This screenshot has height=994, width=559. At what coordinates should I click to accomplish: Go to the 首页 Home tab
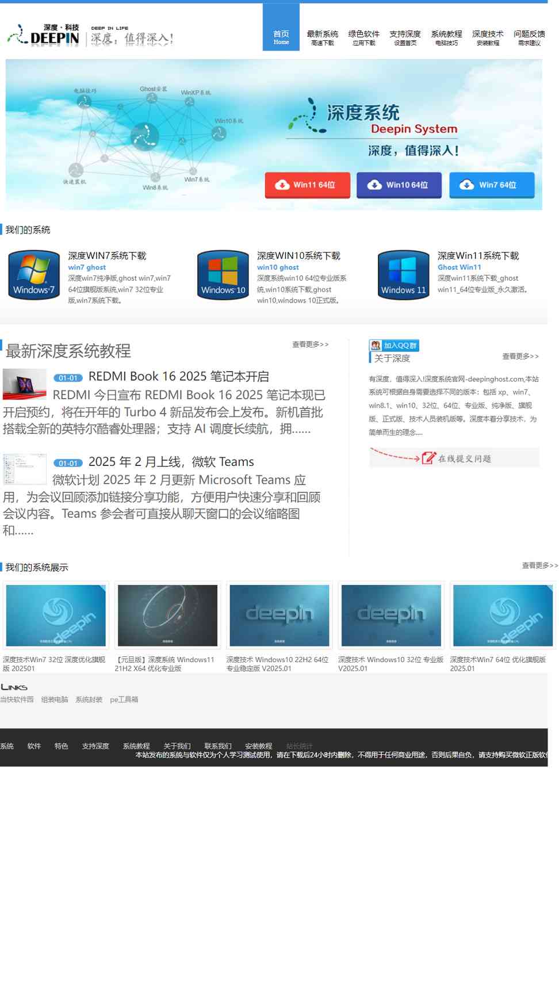(281, 27)
